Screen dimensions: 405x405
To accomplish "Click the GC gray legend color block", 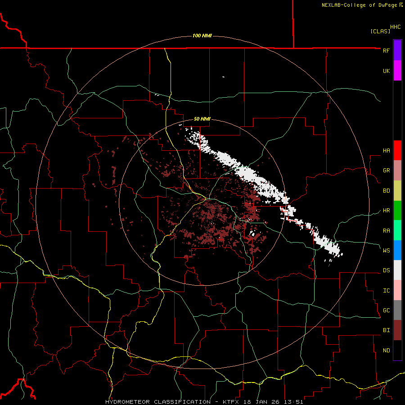I will [397, 310].
